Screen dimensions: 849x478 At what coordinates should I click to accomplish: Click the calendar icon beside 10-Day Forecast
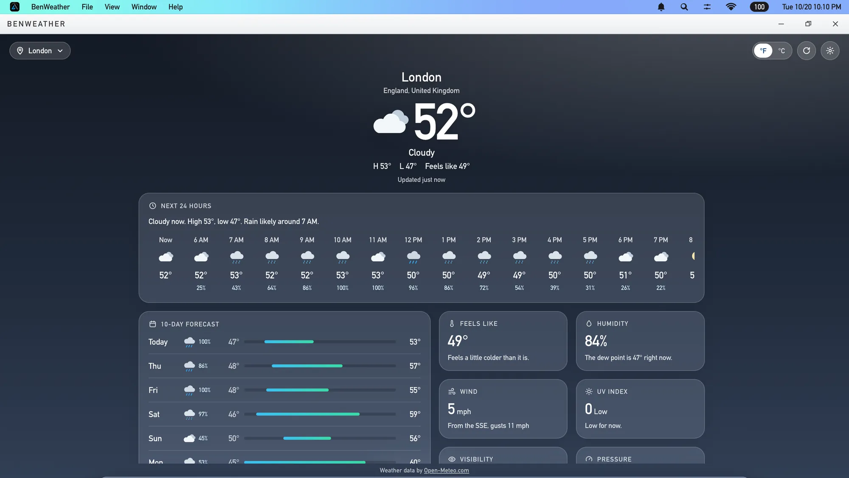pos(152,324)
